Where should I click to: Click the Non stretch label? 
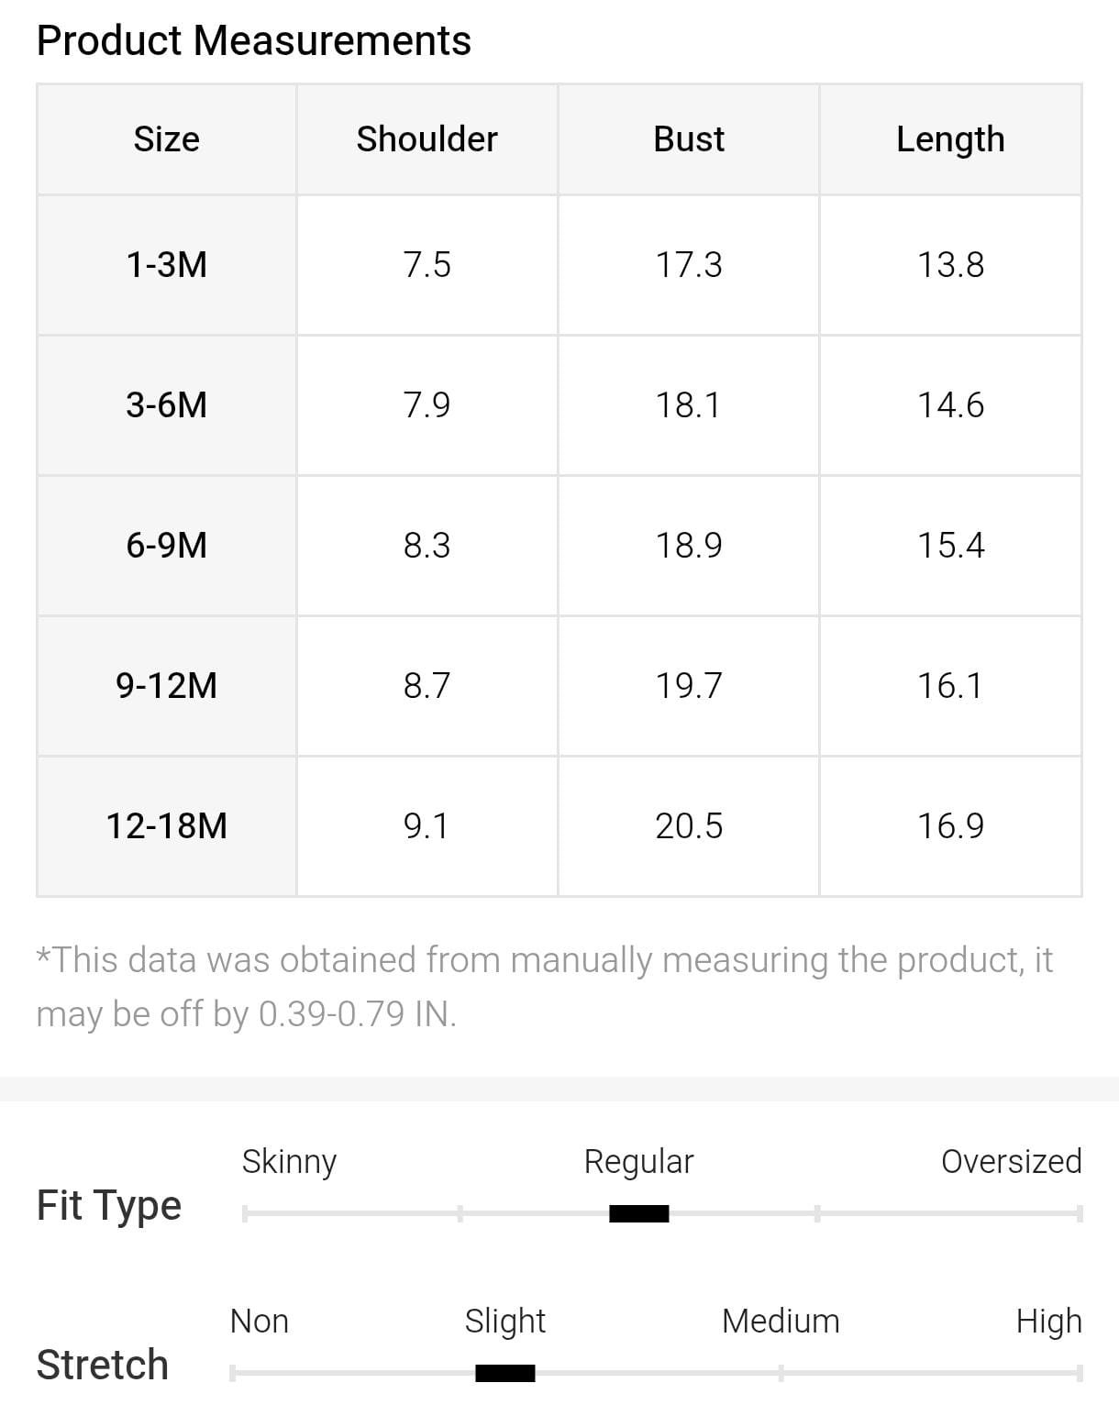coord(260,1321)
